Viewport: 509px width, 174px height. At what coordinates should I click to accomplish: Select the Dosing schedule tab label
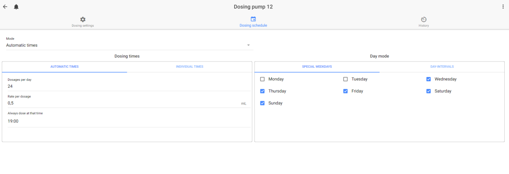point(253,25)
